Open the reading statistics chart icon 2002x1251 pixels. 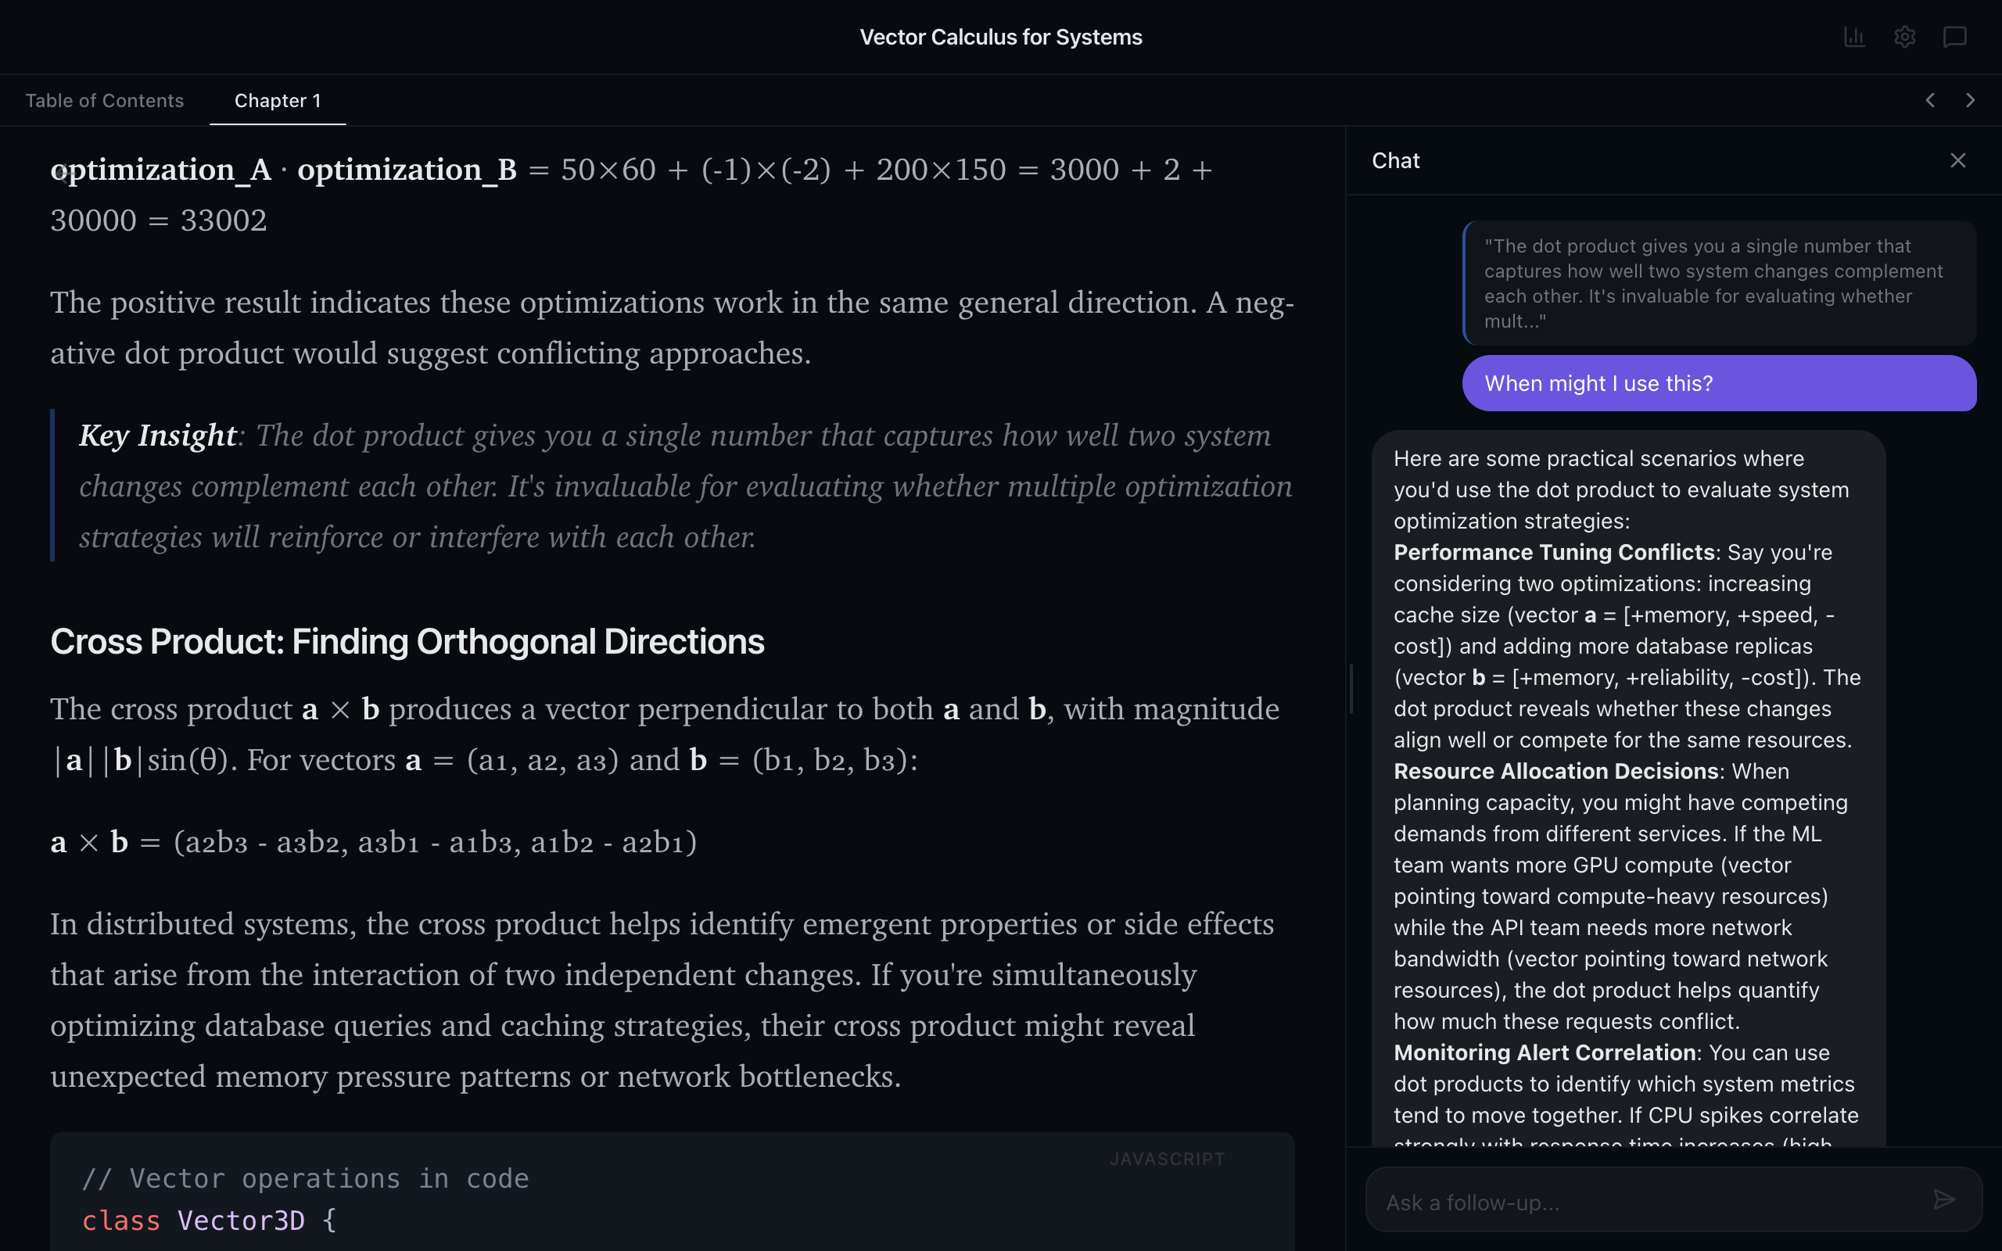1855,37
